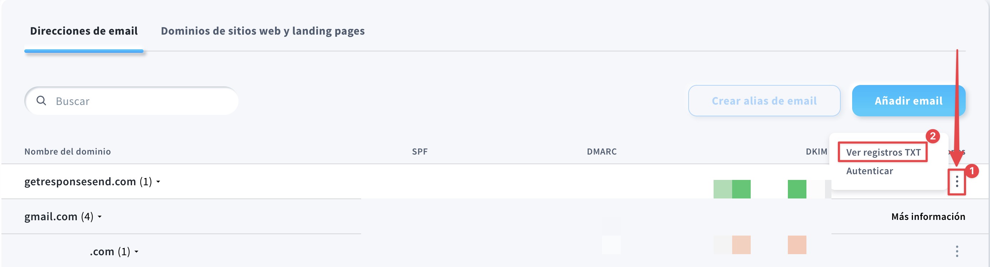The width and height of the screenshot is (990, 267).
Task: Click the DMARC column header
Action: [601, 152]
